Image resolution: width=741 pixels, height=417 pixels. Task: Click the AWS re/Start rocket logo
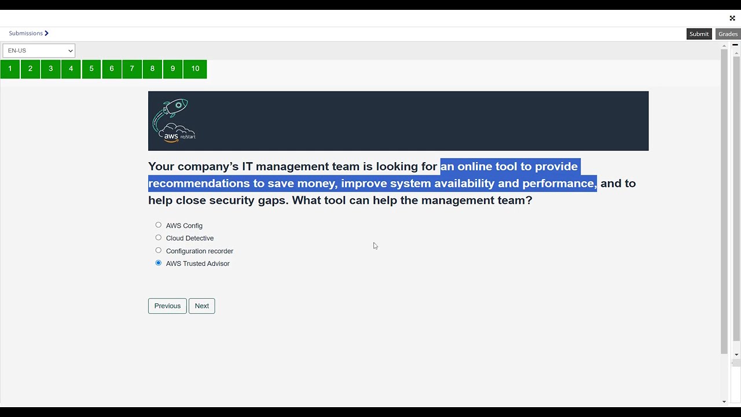[x=174, y=120]
